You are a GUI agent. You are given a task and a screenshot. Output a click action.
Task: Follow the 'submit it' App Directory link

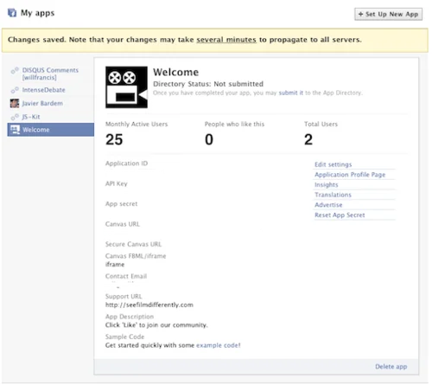pos(291,93)
